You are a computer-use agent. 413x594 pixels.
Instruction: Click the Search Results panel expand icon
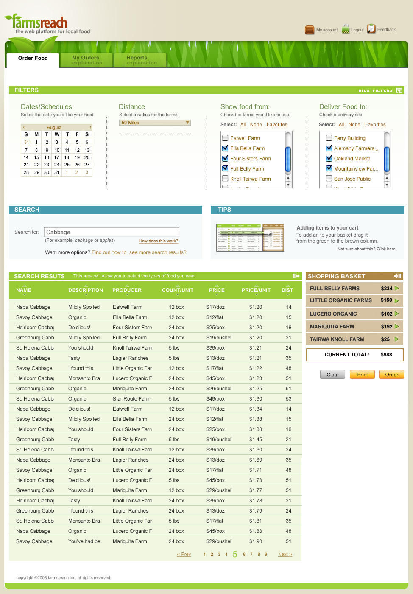coord(296,276)
